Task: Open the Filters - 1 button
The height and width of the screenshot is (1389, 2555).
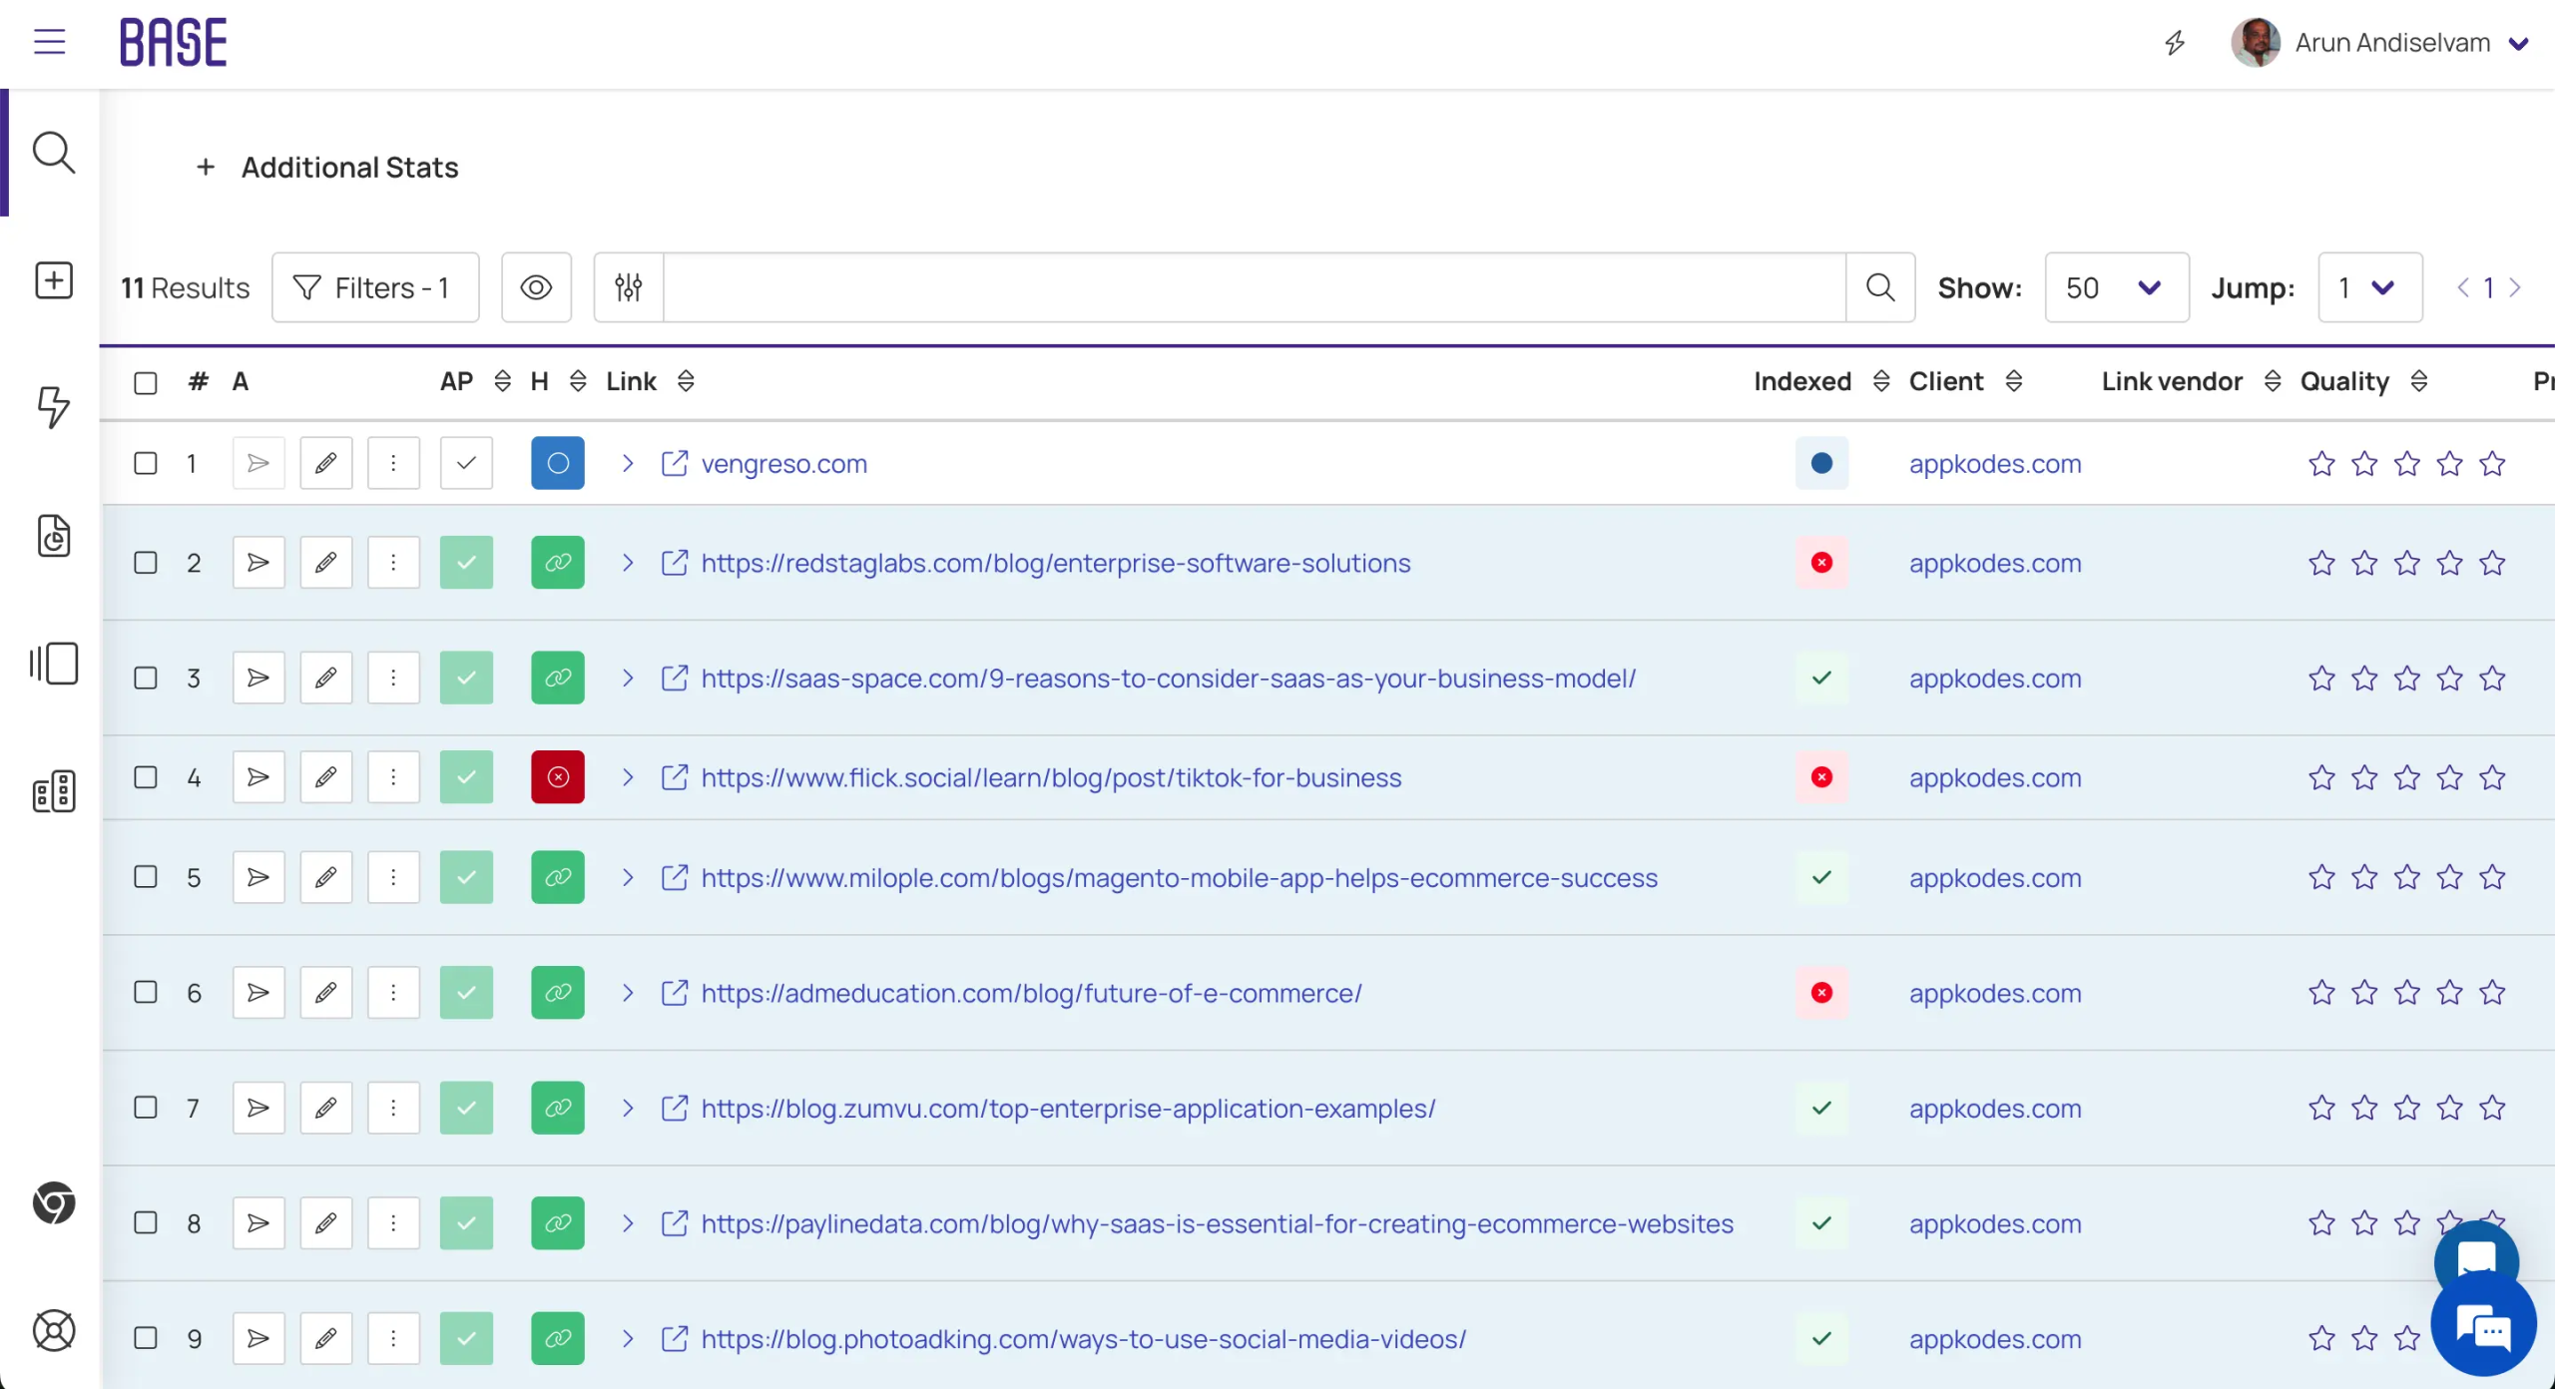Action: 375,287
